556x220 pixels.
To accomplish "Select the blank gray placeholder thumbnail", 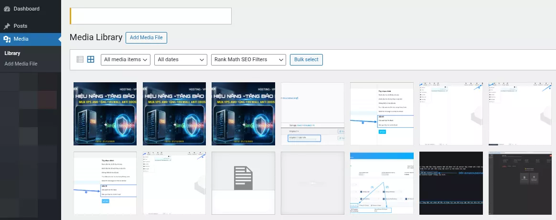I will (312, 183).
